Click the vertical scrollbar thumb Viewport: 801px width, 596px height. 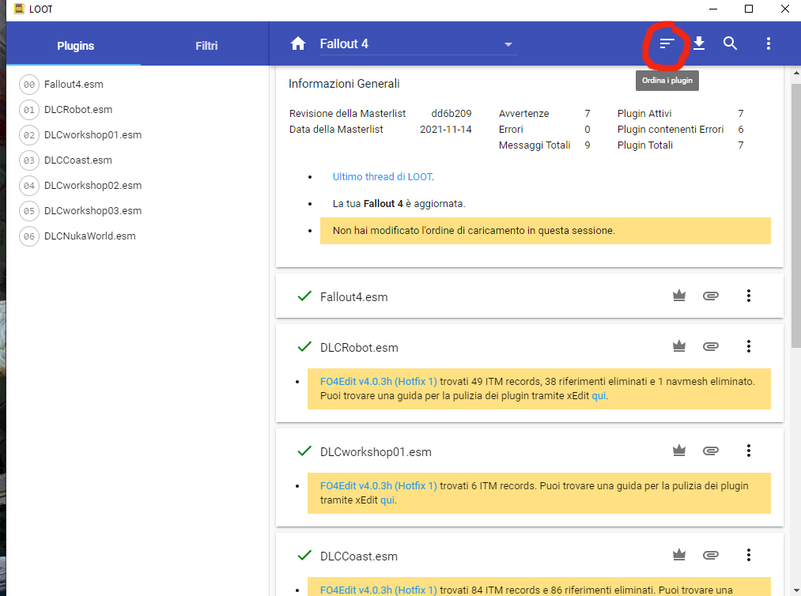796,216
